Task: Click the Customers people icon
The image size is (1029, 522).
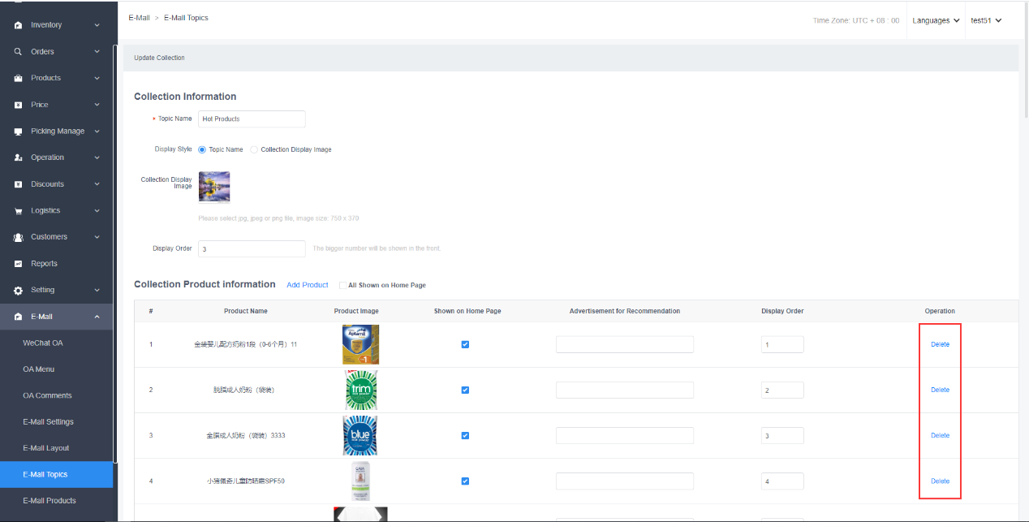Action: pos(18,237)
